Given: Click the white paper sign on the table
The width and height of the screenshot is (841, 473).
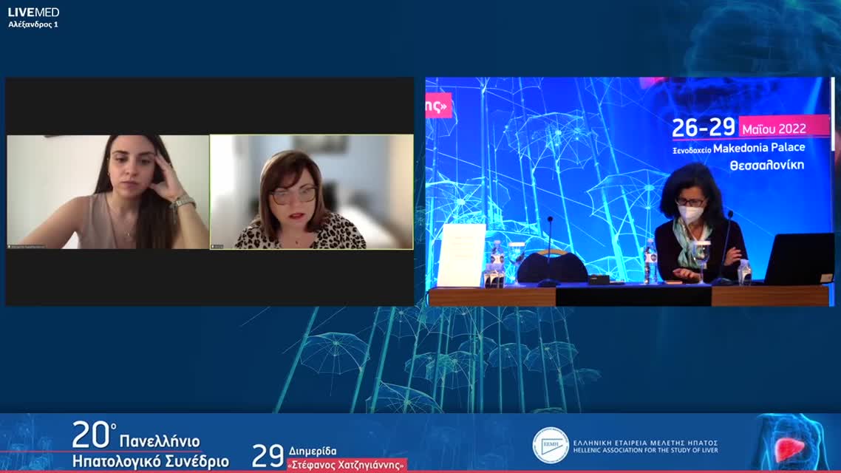Looking at the screenshot, I should tap(462, 255).
